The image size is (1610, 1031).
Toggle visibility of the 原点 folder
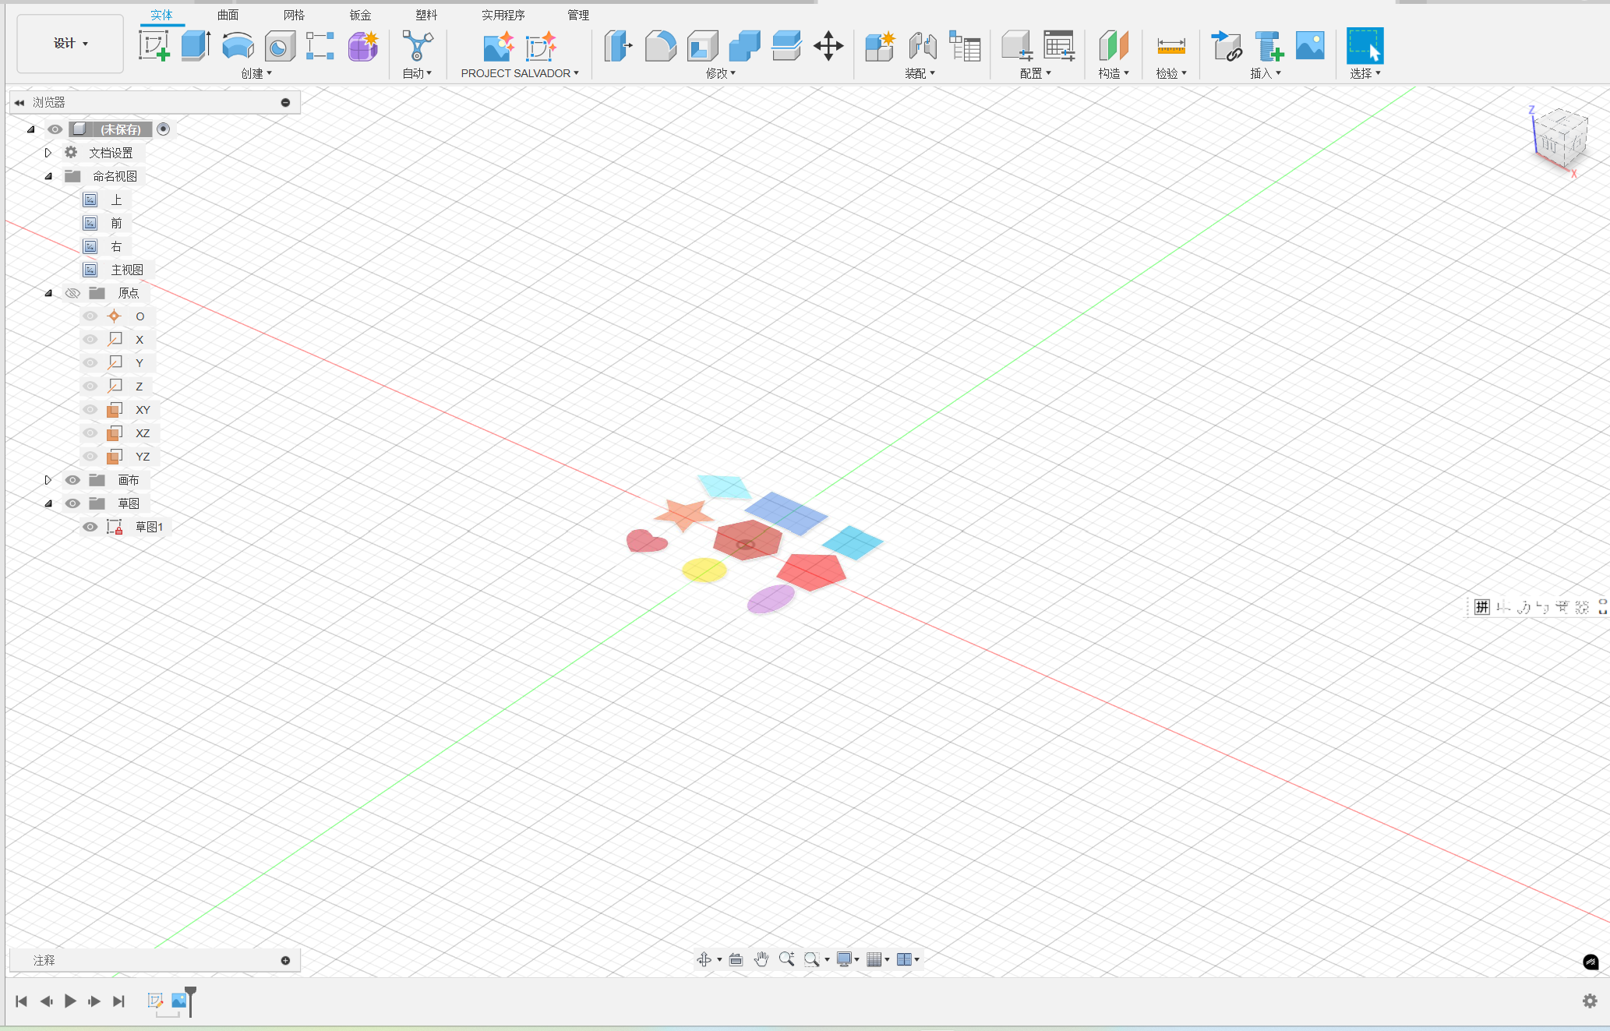click(72, 293)
